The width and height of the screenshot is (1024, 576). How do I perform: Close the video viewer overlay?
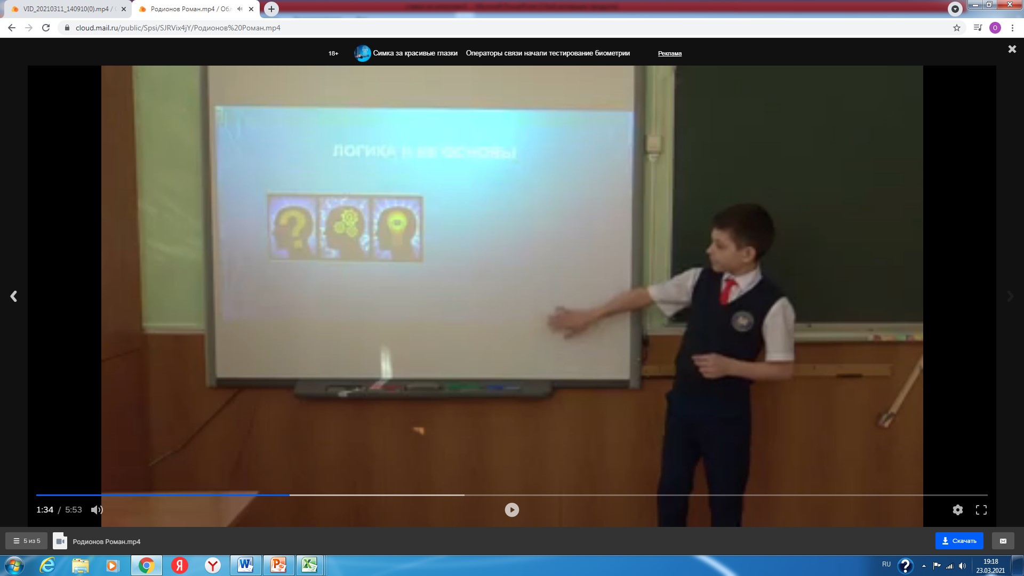tap(1012, 49)
